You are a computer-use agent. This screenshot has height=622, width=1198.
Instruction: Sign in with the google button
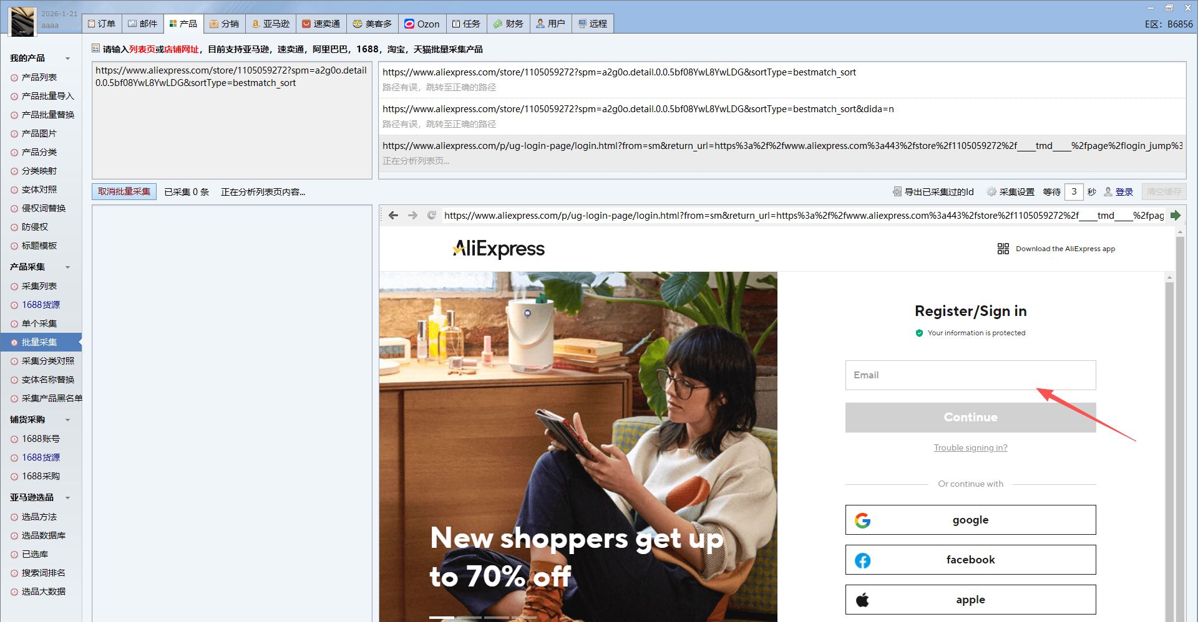coord(970,520)
